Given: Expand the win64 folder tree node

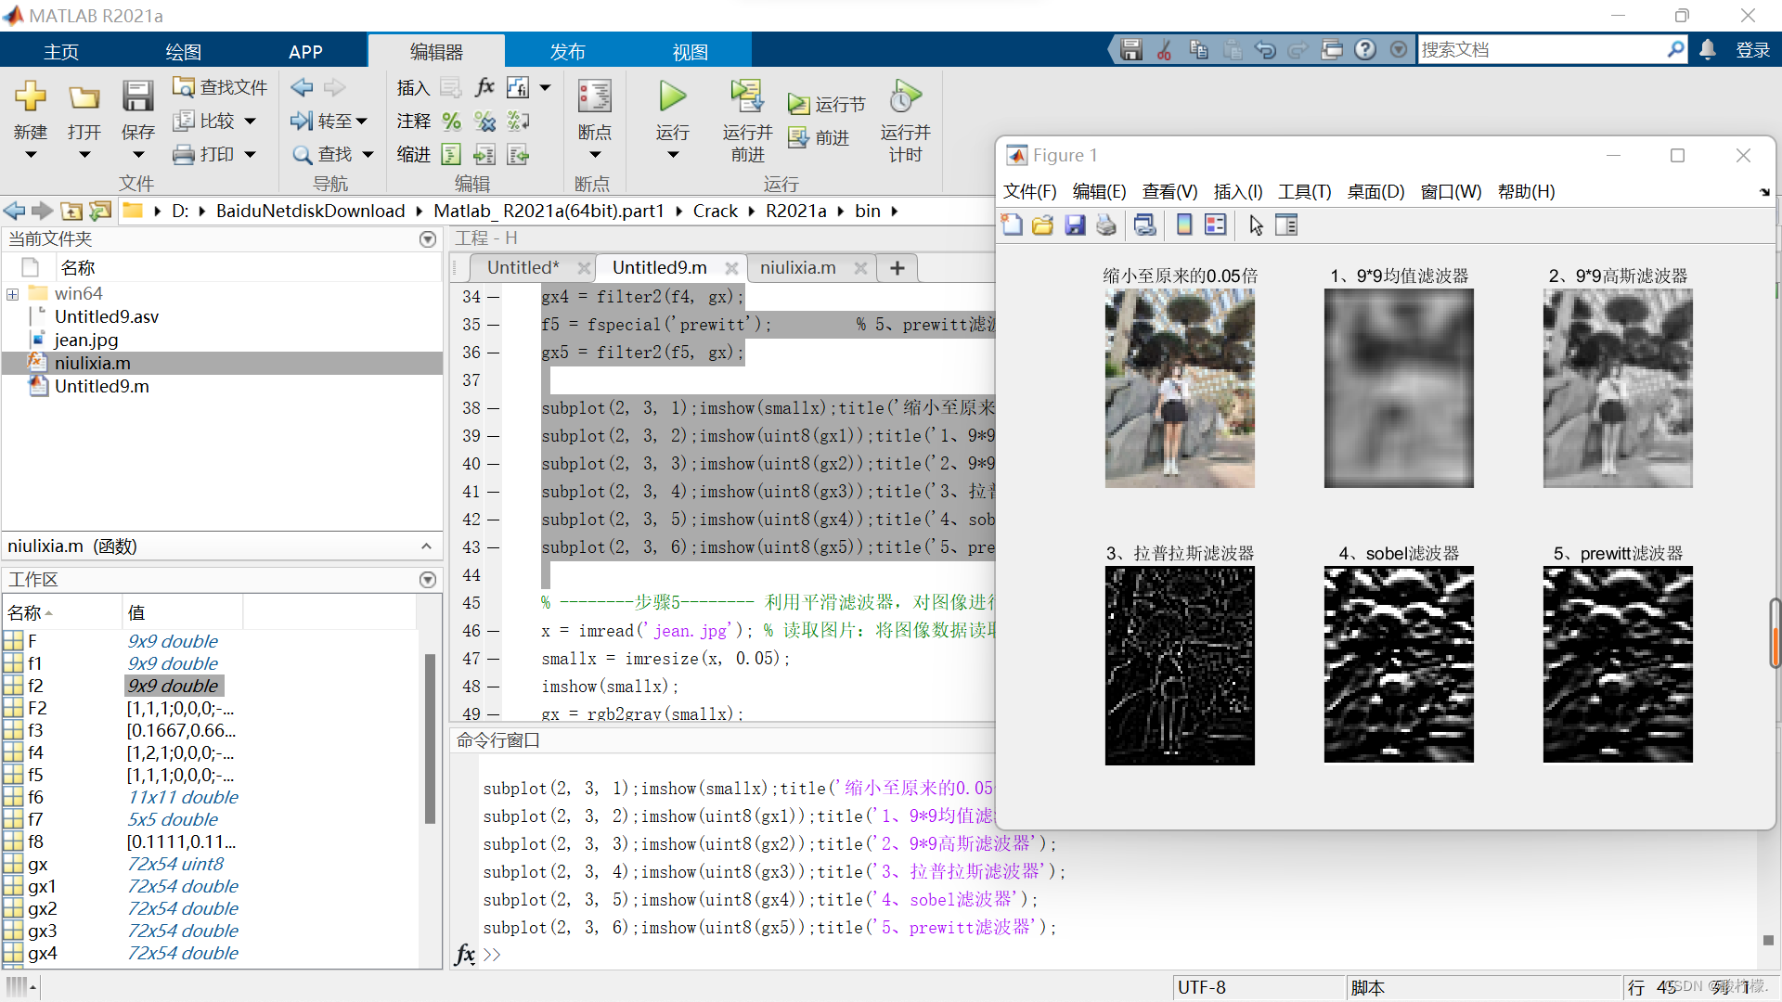Looking at the screenshot, I should pos(13,294).
